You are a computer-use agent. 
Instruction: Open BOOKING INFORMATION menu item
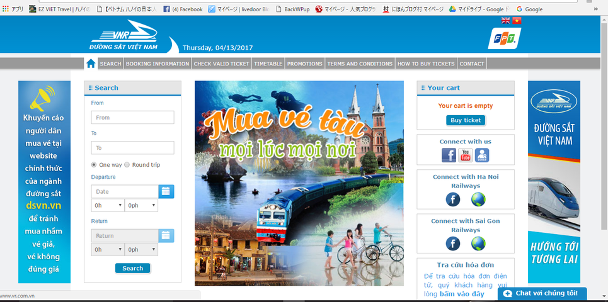point(158,64)
